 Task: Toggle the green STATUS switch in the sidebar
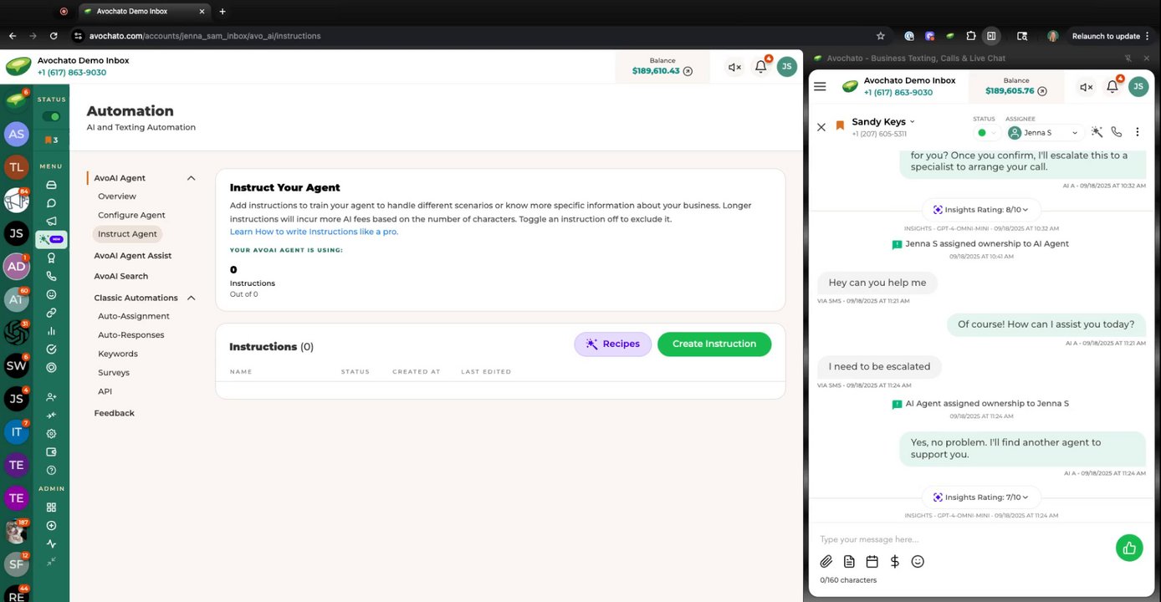[51, 117]
